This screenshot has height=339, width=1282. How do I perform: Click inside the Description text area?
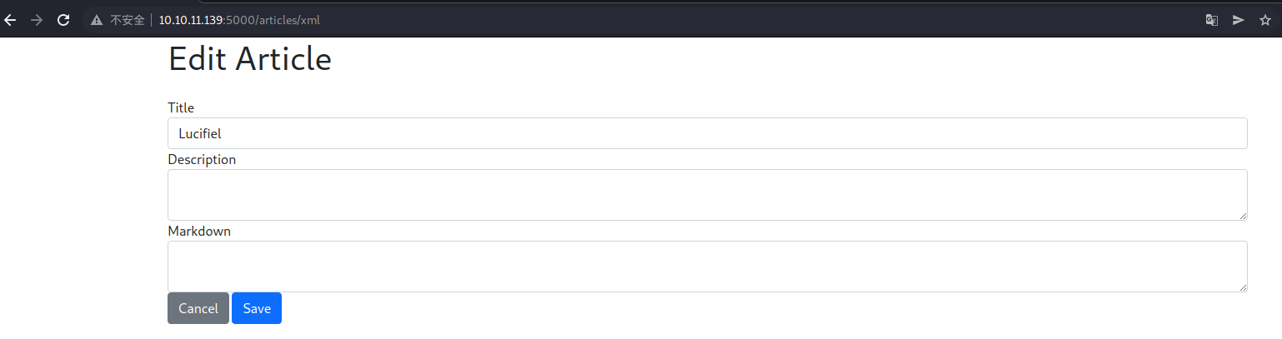pos(708,195)
